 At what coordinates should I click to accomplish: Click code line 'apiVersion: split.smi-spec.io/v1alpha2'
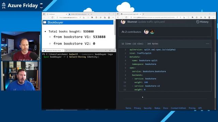coord(153,50)
